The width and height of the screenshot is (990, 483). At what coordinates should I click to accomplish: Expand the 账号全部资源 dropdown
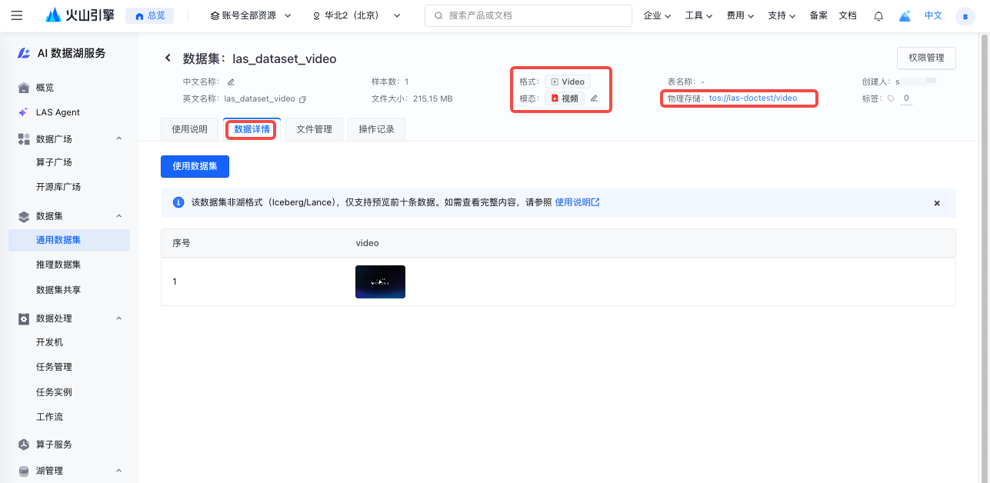tap(251, 15)
